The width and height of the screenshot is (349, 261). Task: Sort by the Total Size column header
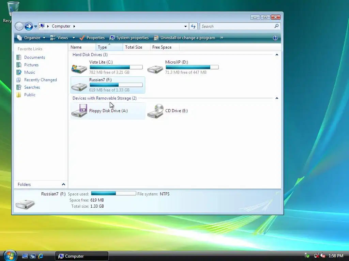[x=136, y=47]
